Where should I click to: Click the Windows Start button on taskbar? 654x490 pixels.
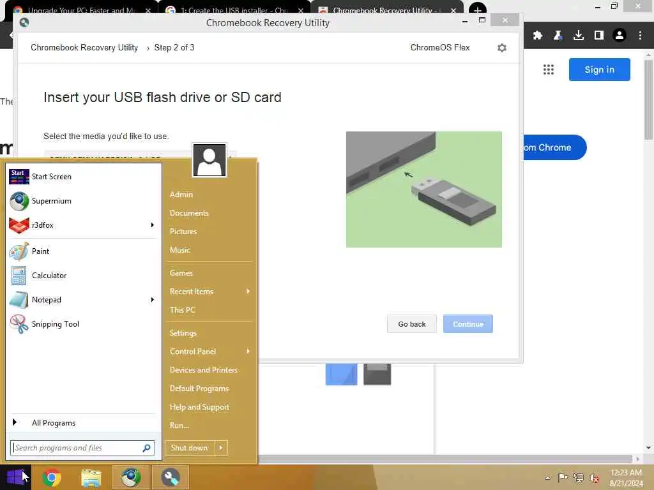coord(15,477)
